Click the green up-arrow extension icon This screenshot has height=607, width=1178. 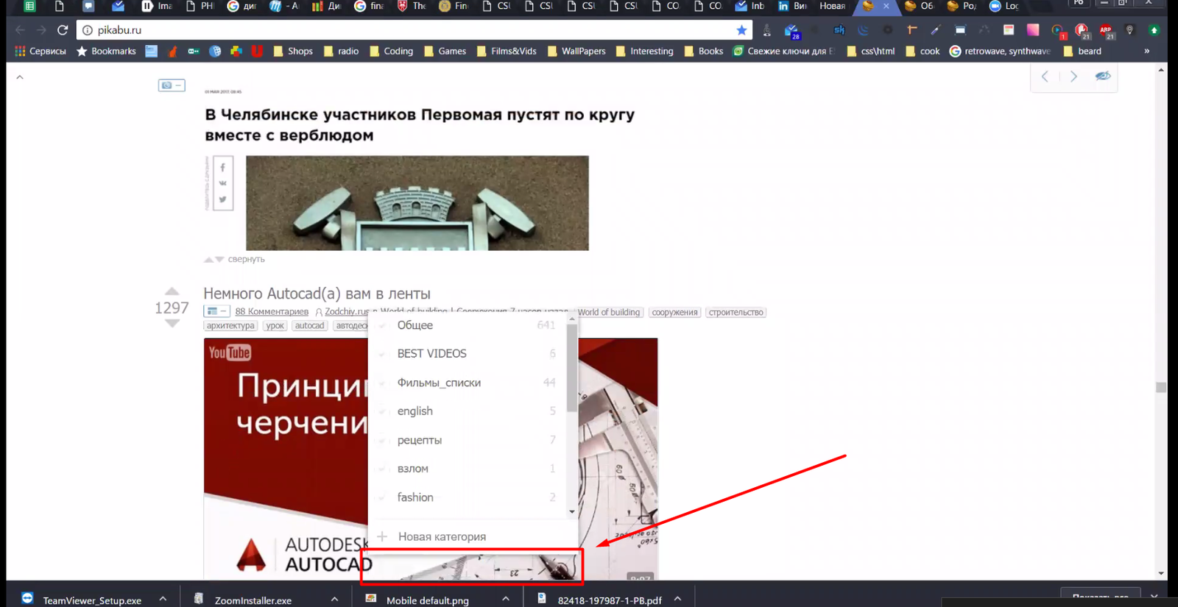(x=1154, y=30)
